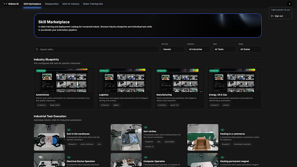The height and width of the screenshot is (167, 297).
Task: Click the launchable tag on Sort clothes
Action: 169,142
